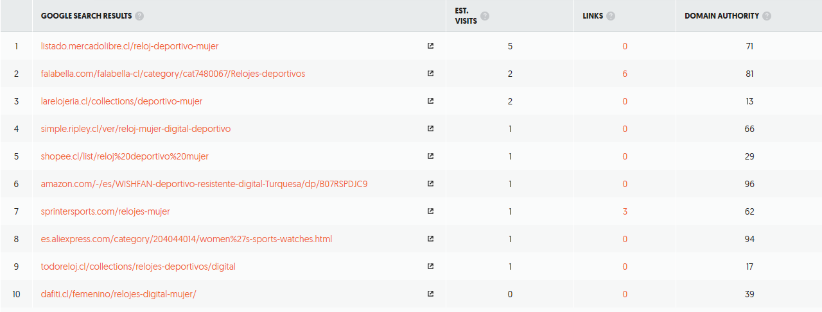The image size is (822, 312).
Task: Select est. visits 0 in dafiti row
Action: pyautogui.click(x=510, y=294)
